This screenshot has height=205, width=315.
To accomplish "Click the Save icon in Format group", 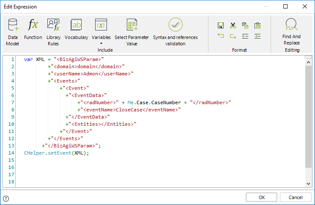I will pos(221,25).
